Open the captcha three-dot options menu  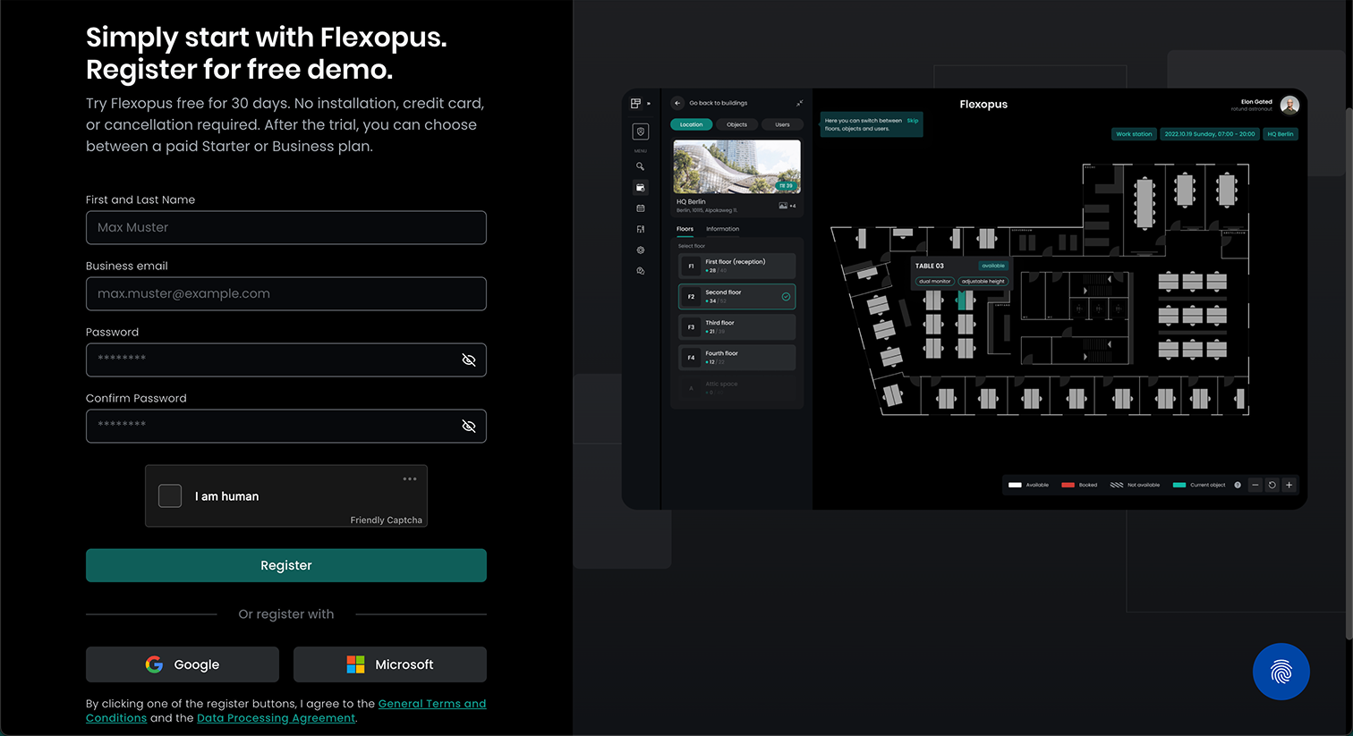[x=410, y=479]
